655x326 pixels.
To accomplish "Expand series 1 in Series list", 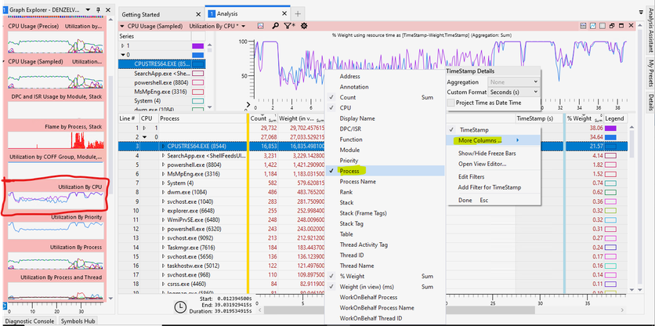I will (122, 45).
